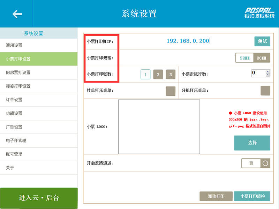Enable the 分机打压桌单 checkbox
This screenshot has width=279, height=209.
[265, 91]
